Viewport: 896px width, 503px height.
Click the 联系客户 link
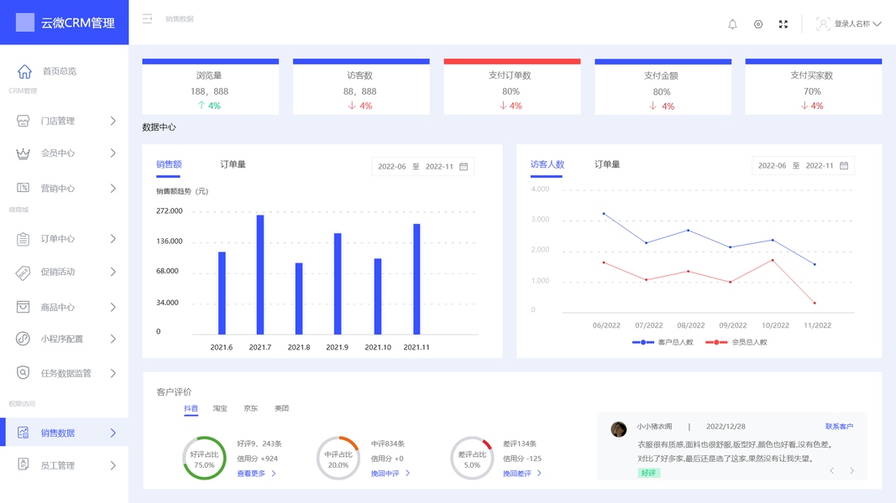[x=839, y=427]
